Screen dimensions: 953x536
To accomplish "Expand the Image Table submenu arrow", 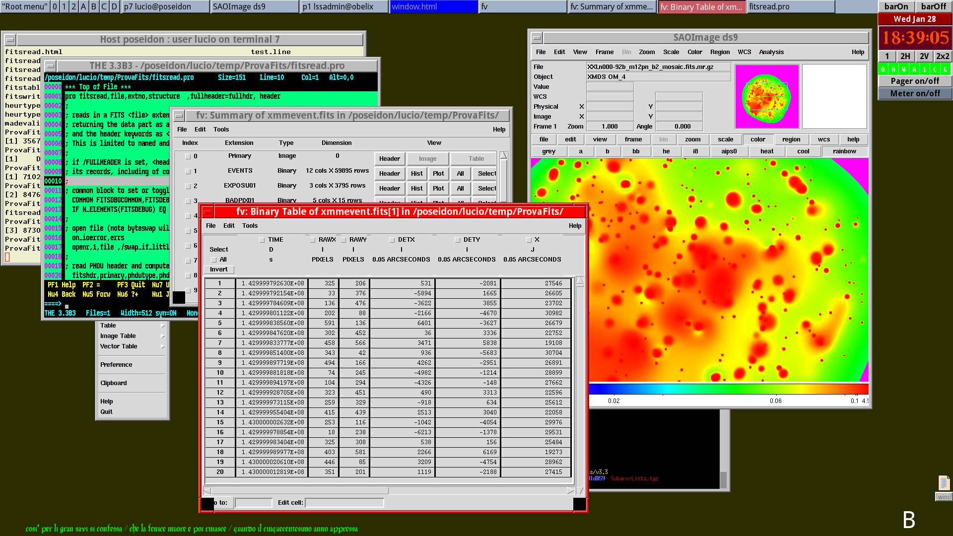I will point(162,336).
